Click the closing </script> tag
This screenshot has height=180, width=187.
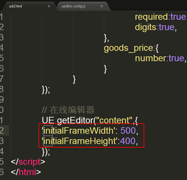click(28, 162)
